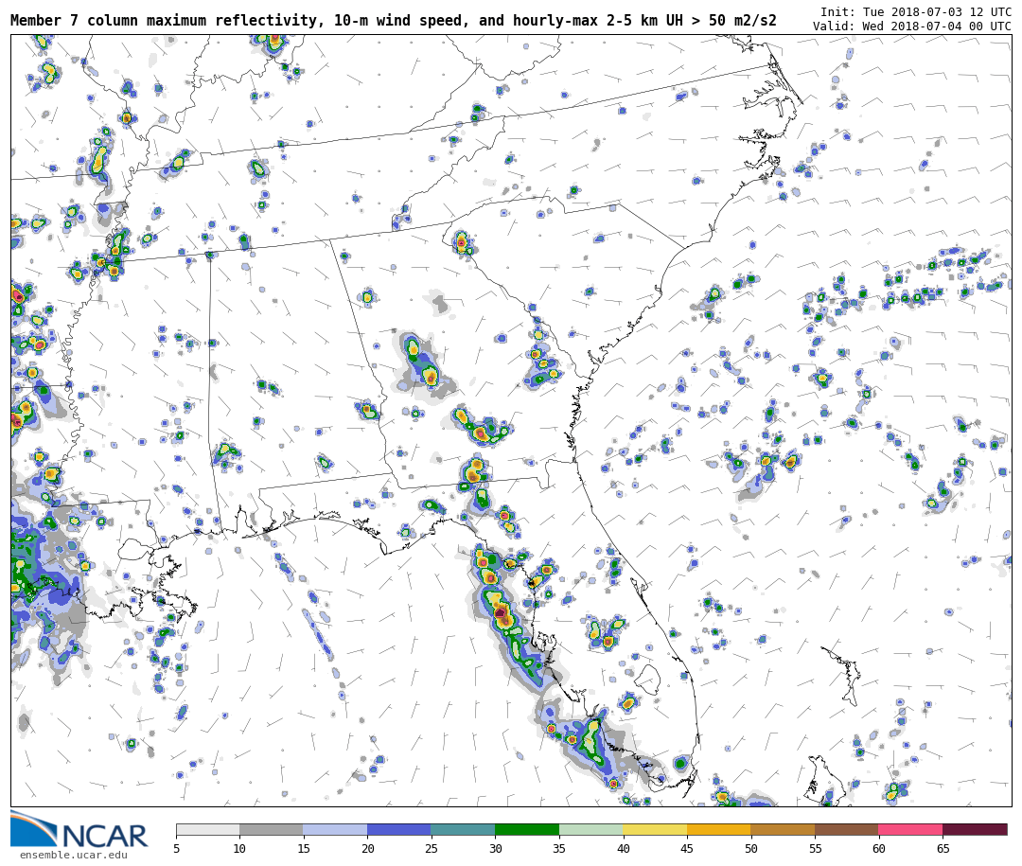Click the 'Init: Tue 2018-07-03 12 UTC' text

915,12
